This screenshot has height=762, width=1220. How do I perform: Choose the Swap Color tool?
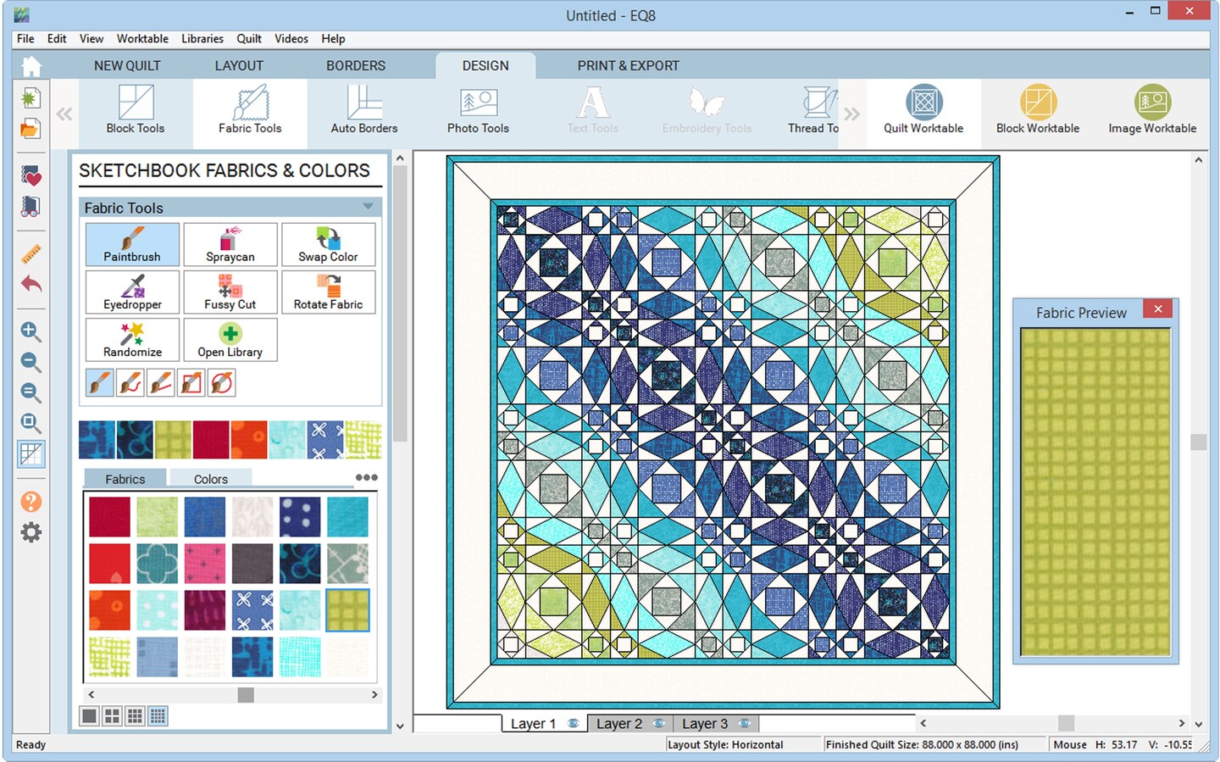328,245
